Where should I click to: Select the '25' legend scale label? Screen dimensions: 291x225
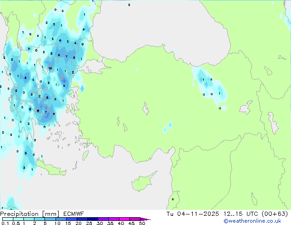(x=89, y=223)
